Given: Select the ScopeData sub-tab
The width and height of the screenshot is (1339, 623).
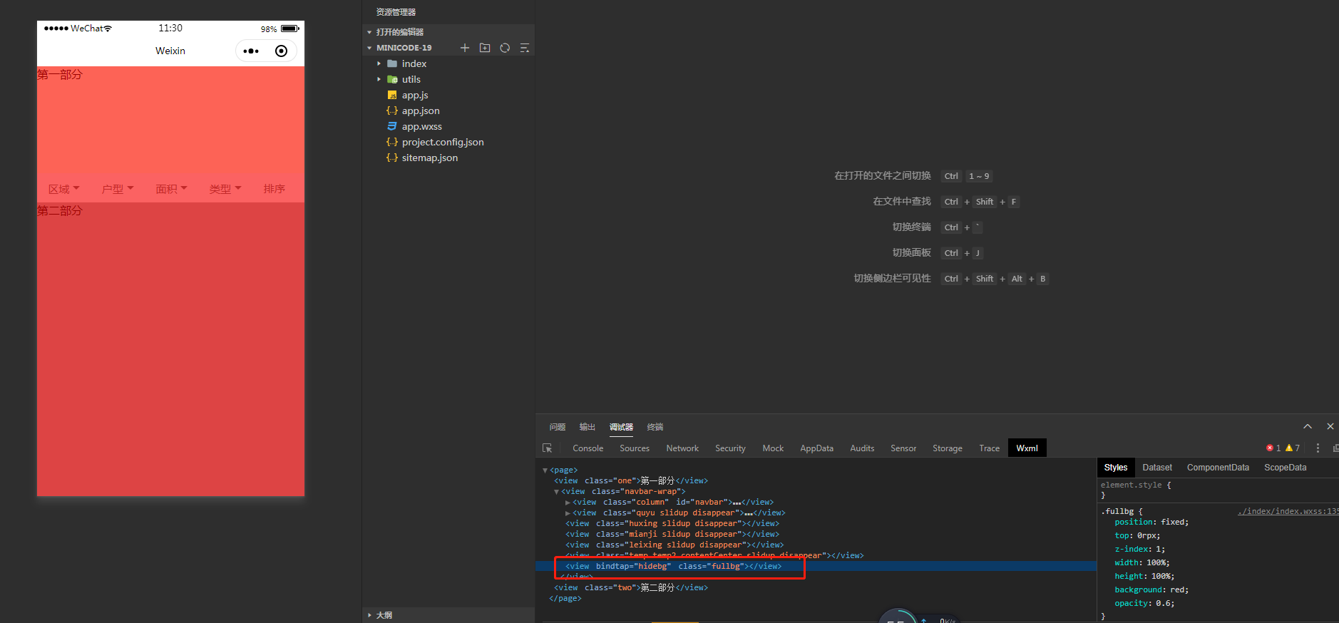Looking at the screenshot, I should click(x=1286, y=468).
